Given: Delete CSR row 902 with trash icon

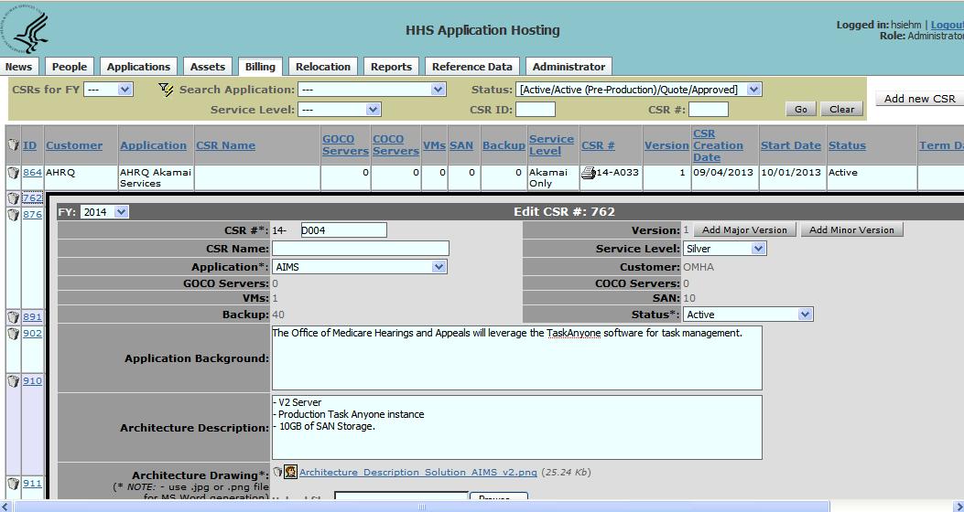Looking at the screenshot, I should pyautogui.click(x=14, y=334).
